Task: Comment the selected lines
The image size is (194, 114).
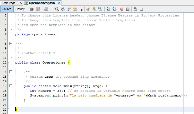Action: [x=135, y=9]
